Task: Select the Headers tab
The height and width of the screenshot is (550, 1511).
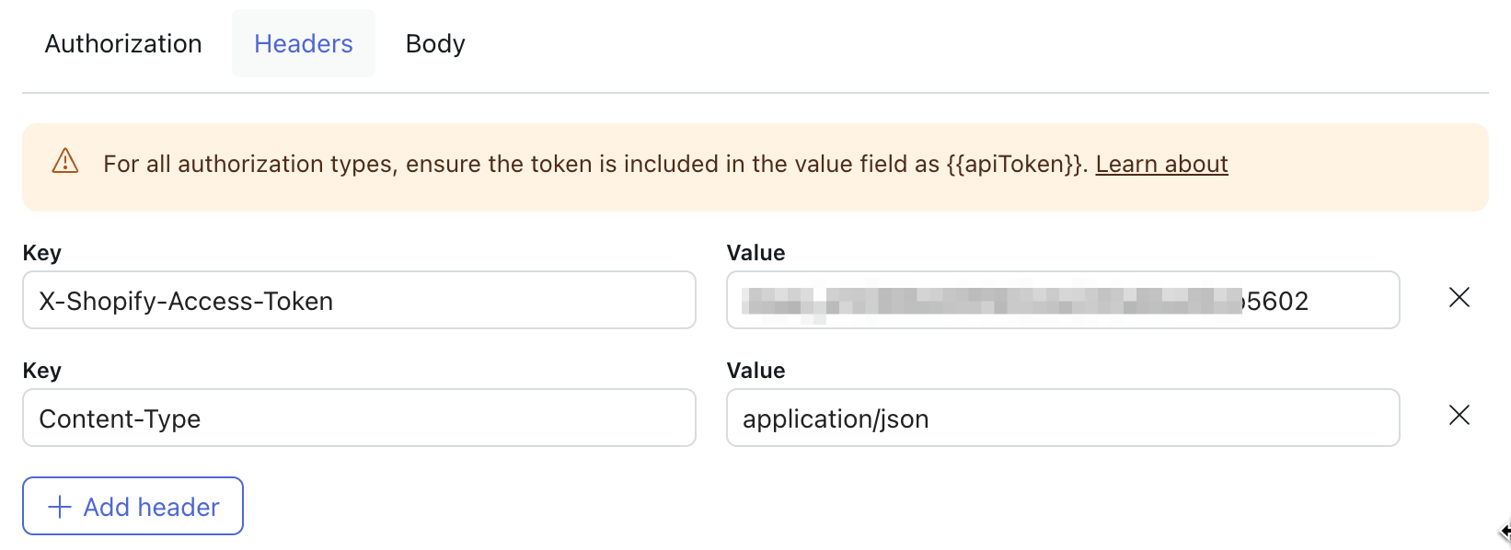Action: click(304, 44)
